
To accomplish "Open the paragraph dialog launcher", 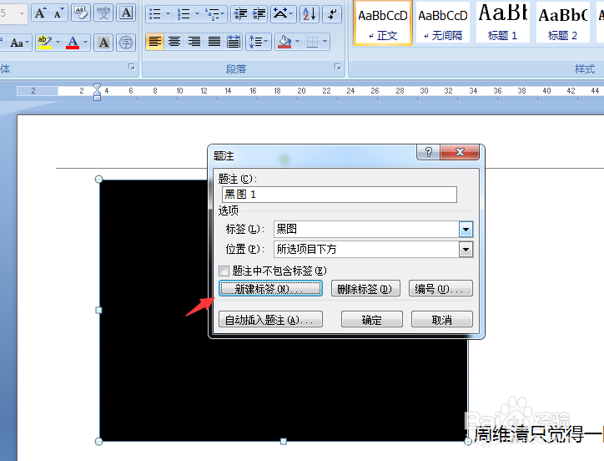I will pos(338,67).
